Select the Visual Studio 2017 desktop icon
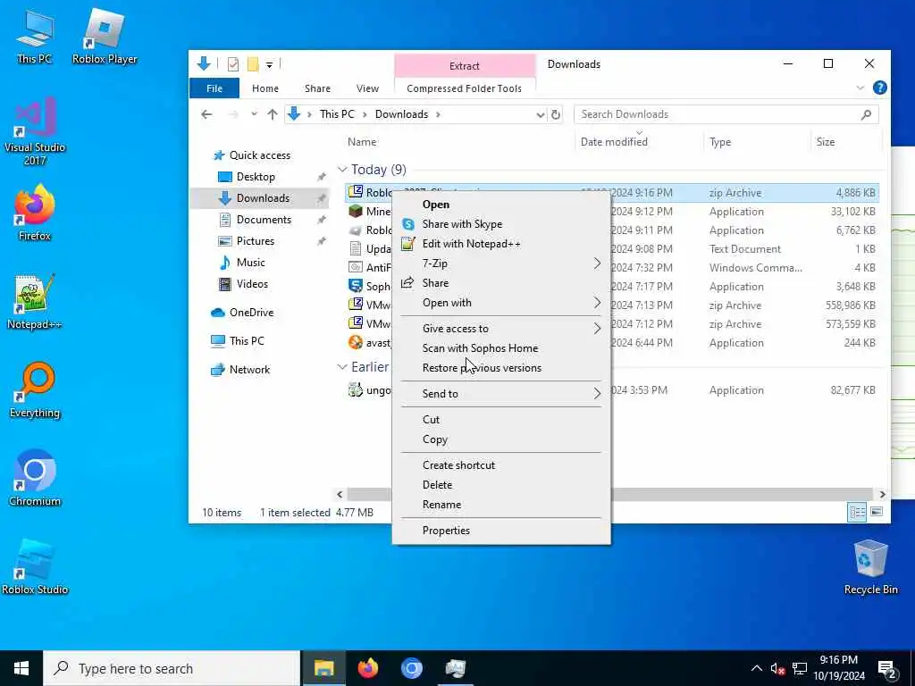The height and width of the screenshot is (686, 915). [35, 131]
